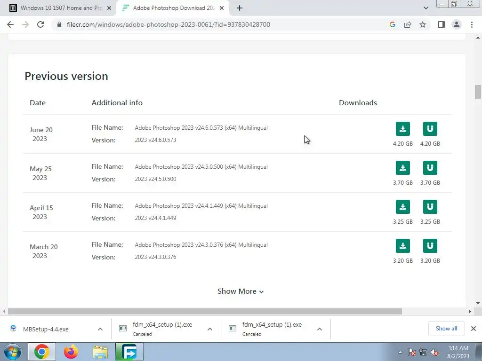Image resolution: width=482 pixels, height=361 pixels.
Task: Click the second canceled fdm_x64_setup (1).exe item
Action: (x=272, y=329)
